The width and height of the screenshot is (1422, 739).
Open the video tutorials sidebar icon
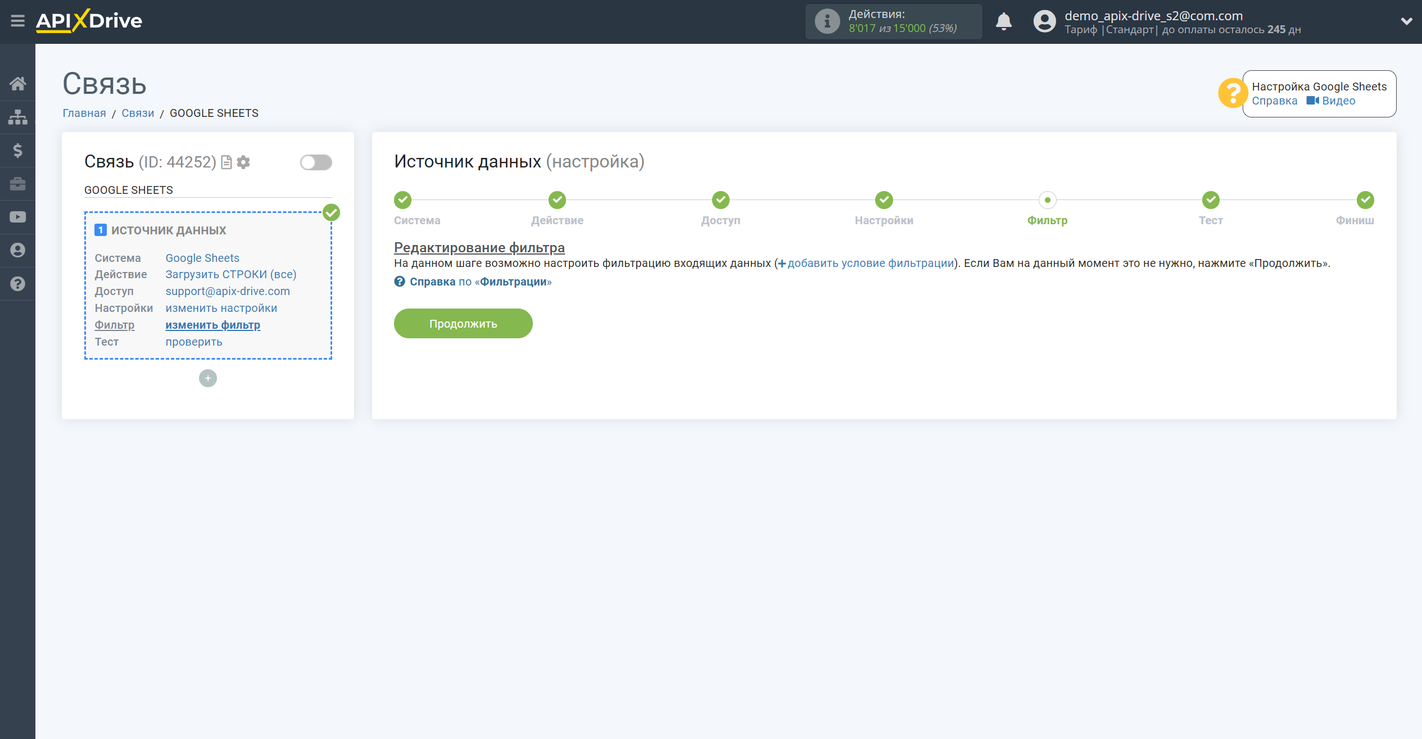tap(17, 217)
